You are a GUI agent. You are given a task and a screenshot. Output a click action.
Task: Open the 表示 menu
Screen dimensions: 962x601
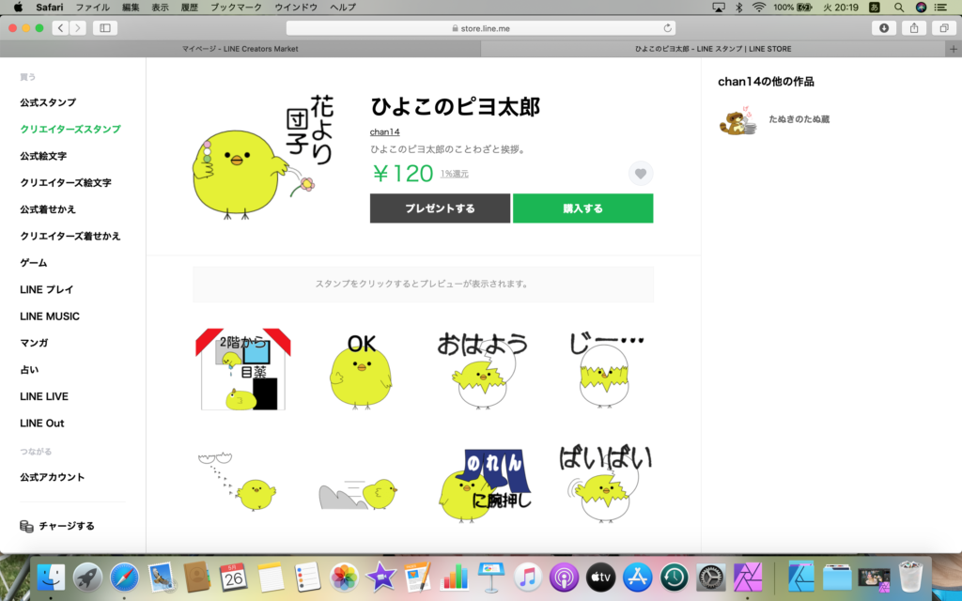(160, 8)
